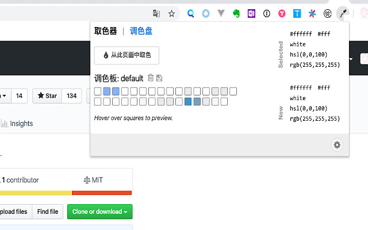Click the yellow language bar segment

point(36,193)
